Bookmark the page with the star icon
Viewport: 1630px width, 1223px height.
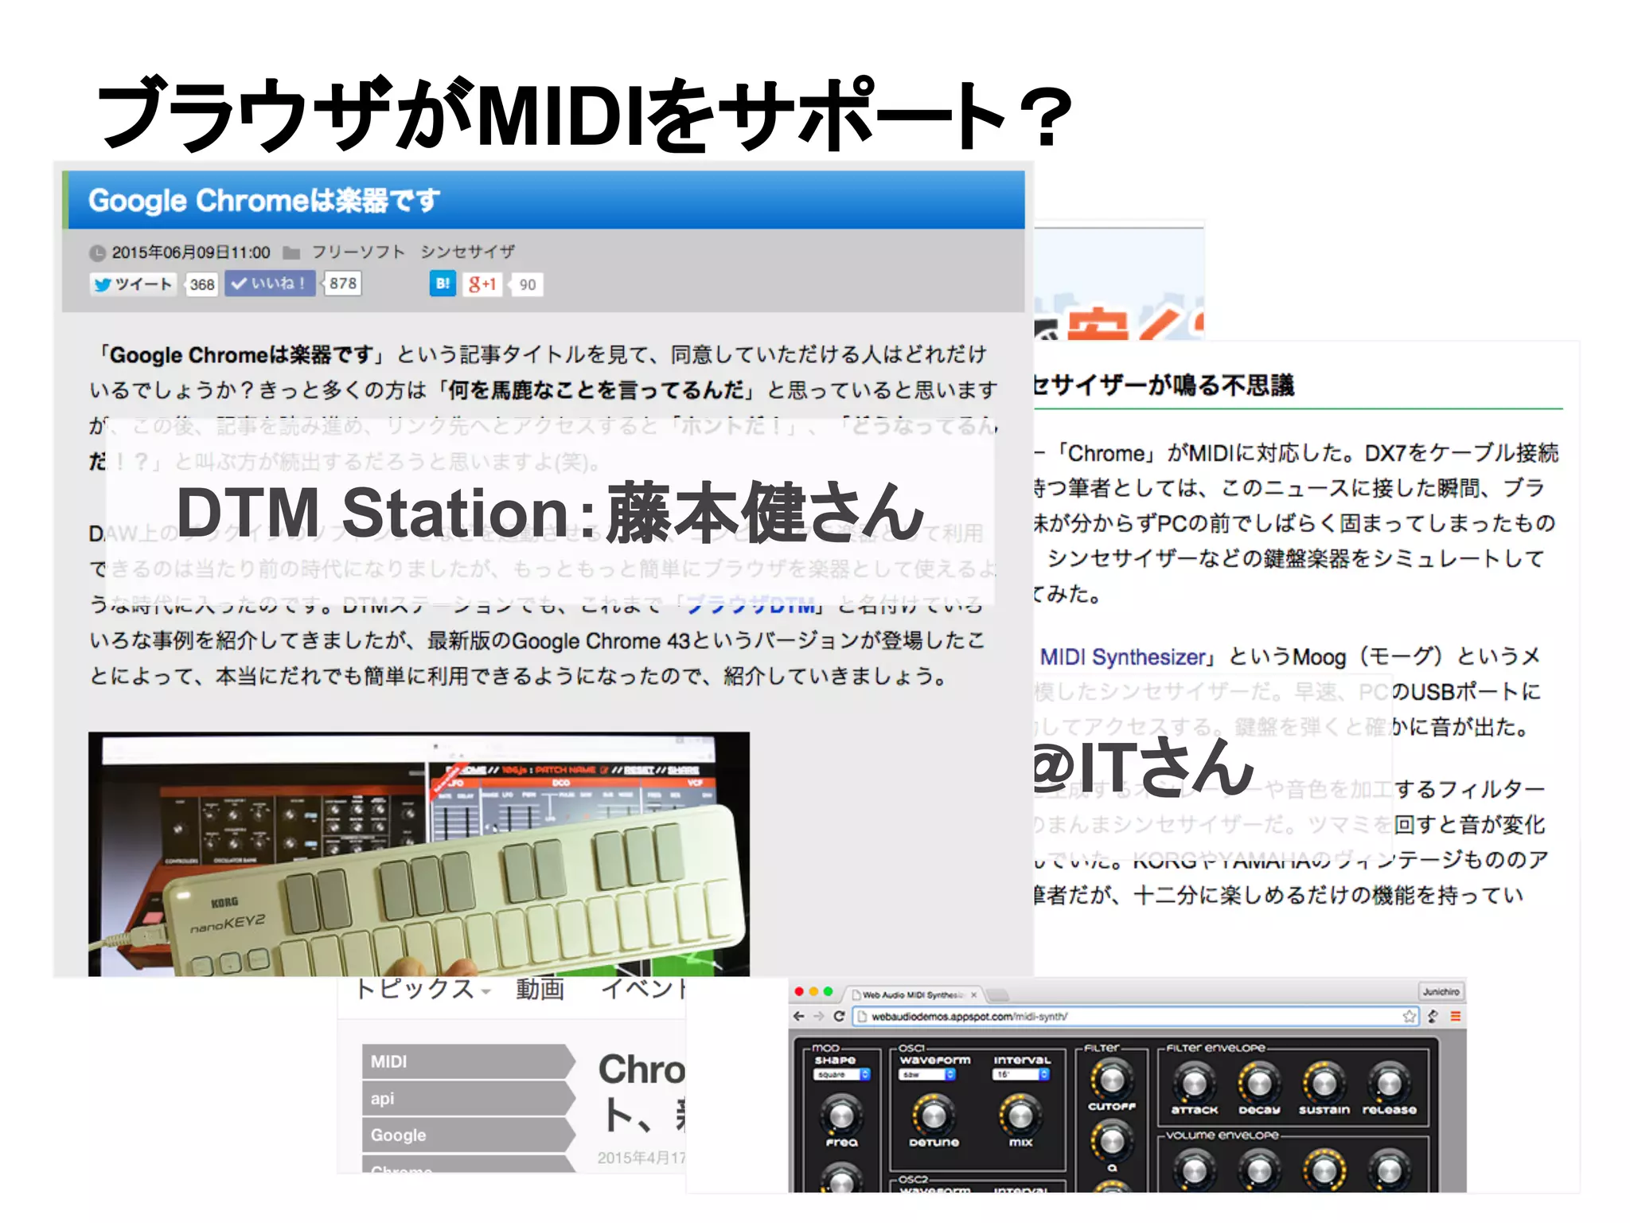coord(1410,1017)
